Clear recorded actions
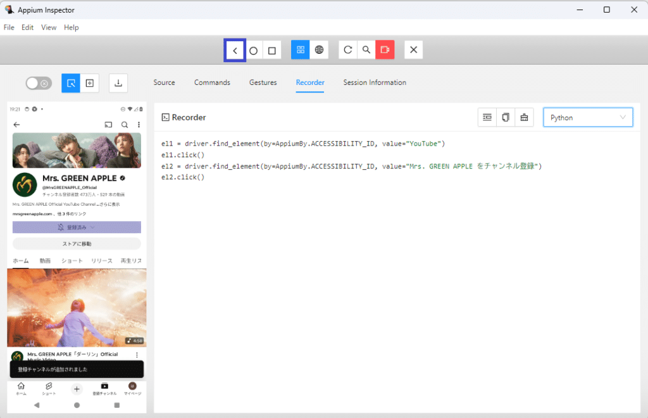 tap(524, 117)
